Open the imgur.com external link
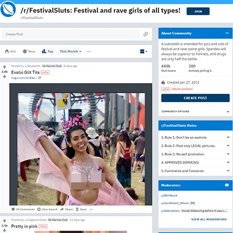The height and width of the screenshot is (233, 233). (x=26, y=78)
